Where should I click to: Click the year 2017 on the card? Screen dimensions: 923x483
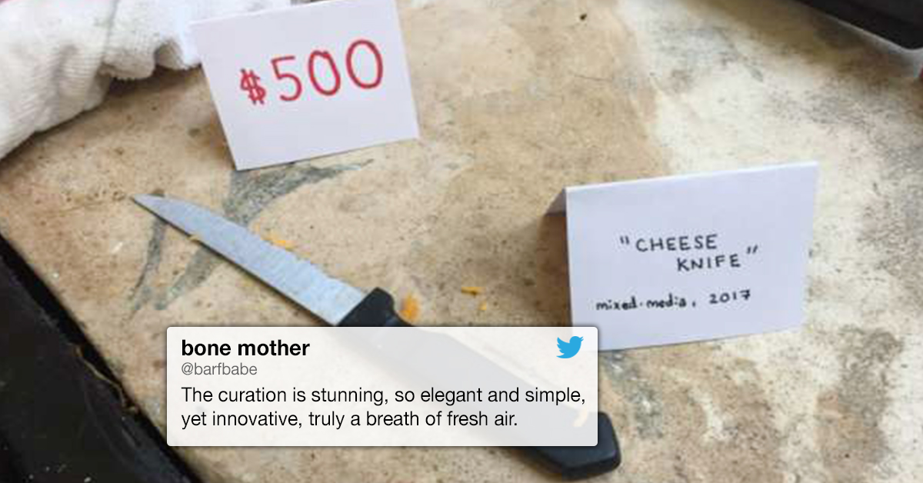click(x=728, y=296)
